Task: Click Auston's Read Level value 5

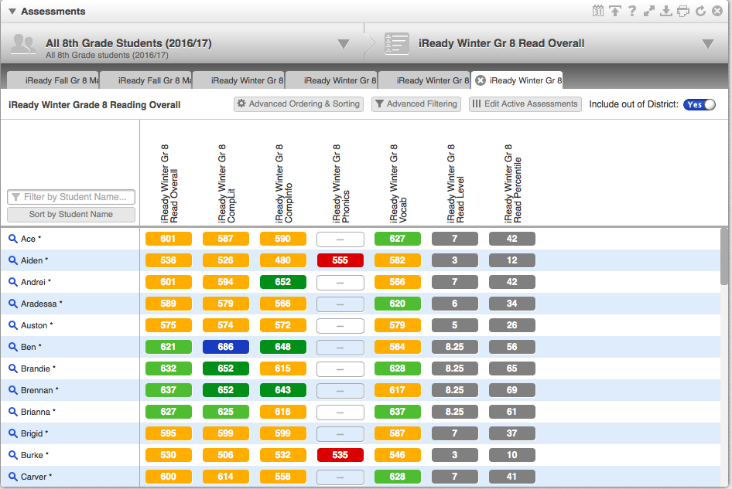Action: [x=455, y=325]
